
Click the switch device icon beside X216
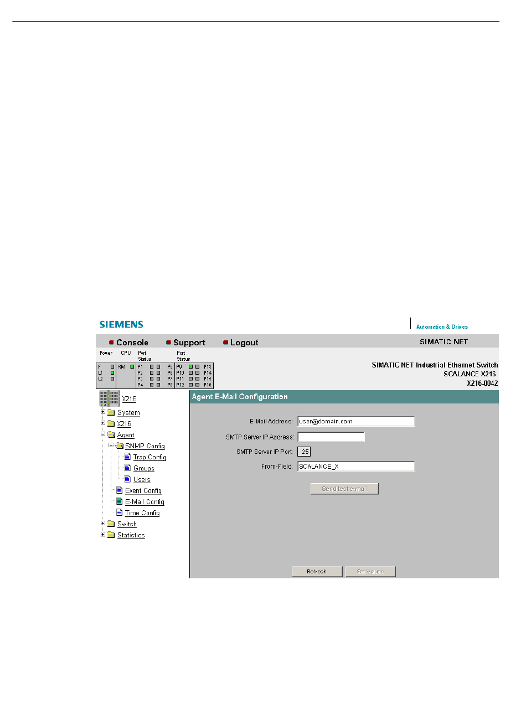click(110, 398)
